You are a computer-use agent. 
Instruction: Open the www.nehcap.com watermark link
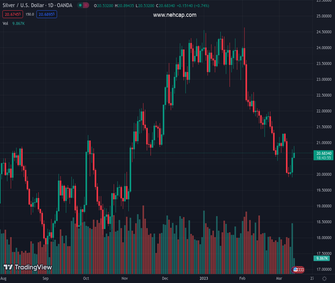click(175, 15)
